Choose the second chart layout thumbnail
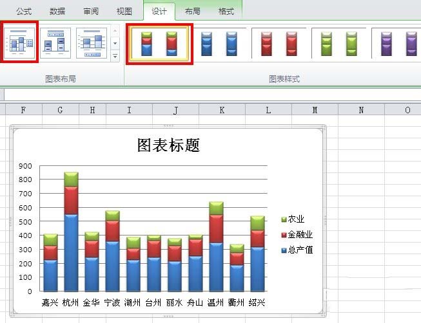Image resolution: width=421 pixels, height=323 pixels. 55,42
